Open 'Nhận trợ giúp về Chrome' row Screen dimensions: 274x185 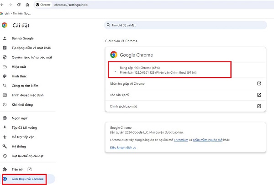pos(185,83)
